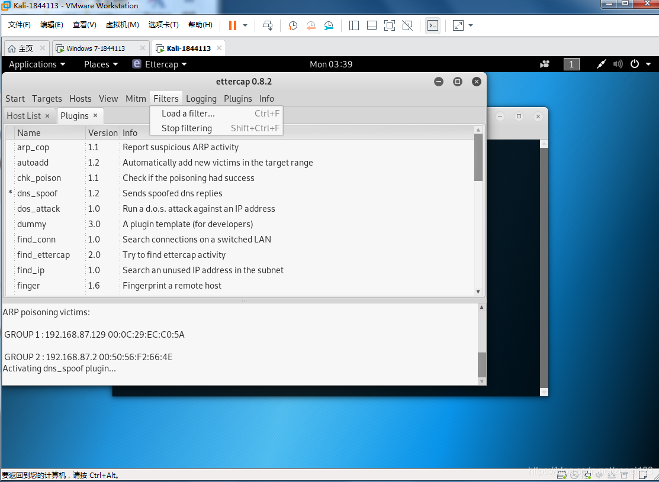Click the plugin list vertical scrollbar thumb
Image resolution: width=659 pixels, height=482 pixels.
478,157
